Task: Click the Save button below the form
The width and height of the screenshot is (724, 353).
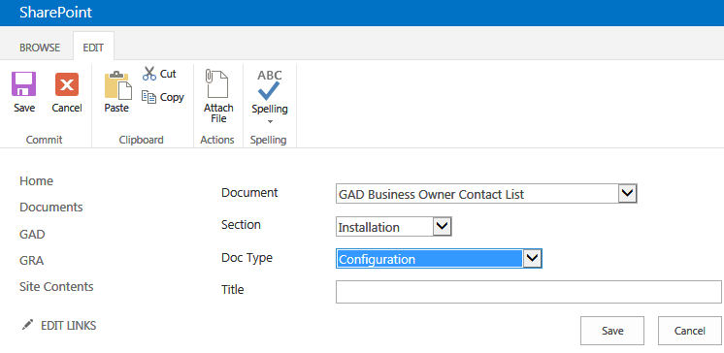Action: 612,331
